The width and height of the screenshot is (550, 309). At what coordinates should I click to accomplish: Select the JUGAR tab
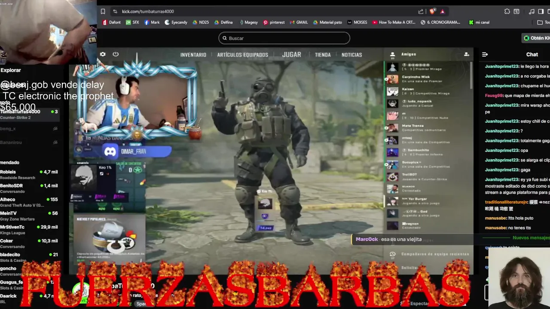click(291, 55)
